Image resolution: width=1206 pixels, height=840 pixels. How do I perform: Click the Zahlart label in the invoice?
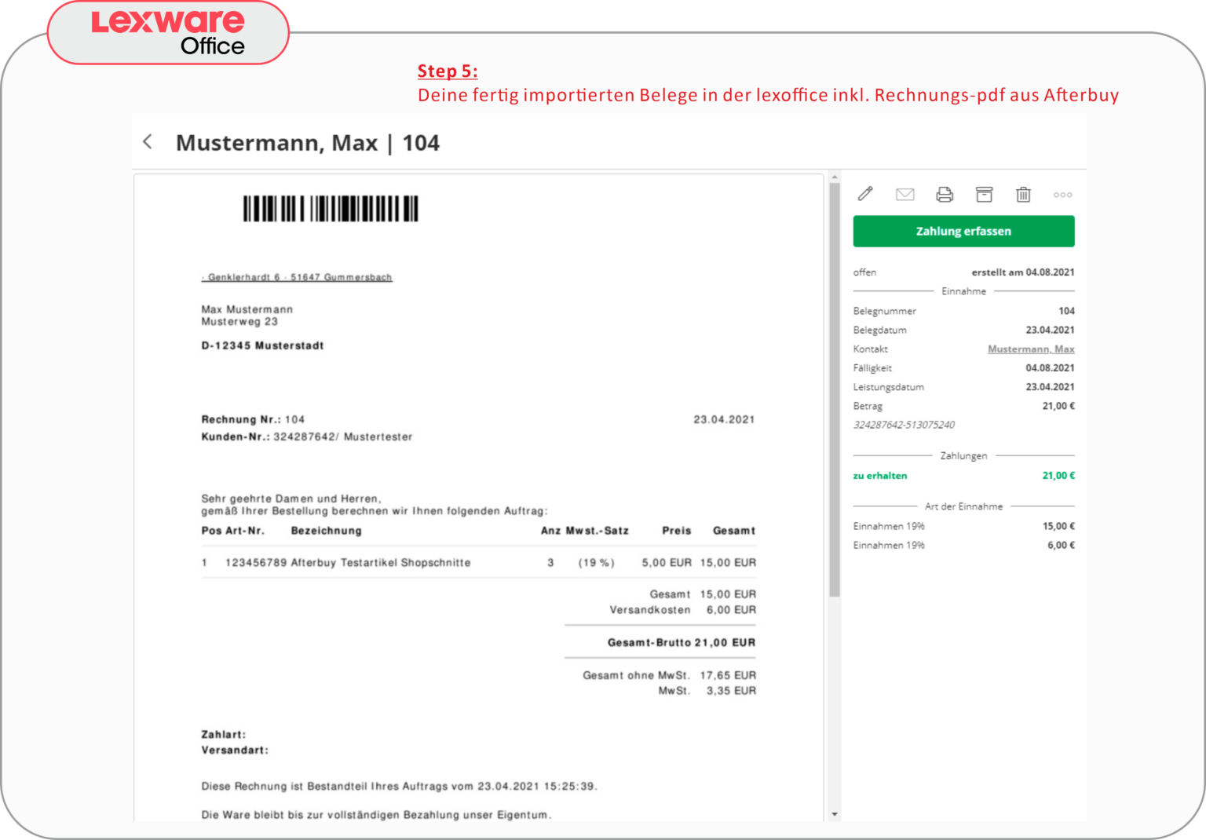point(224,735)
